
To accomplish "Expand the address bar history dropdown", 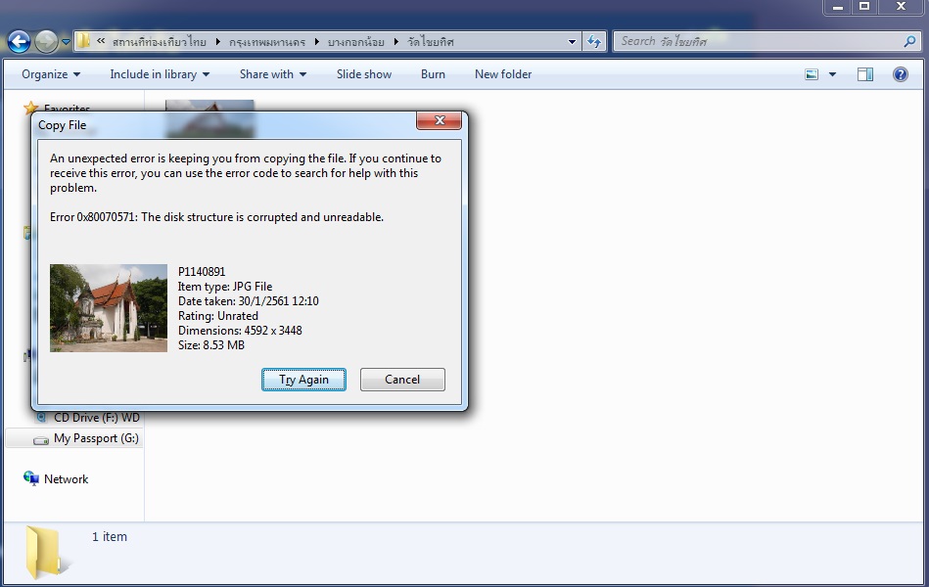I will [x=572, y=41].
